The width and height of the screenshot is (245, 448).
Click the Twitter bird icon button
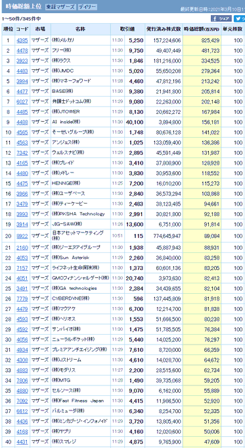[239, 19]
